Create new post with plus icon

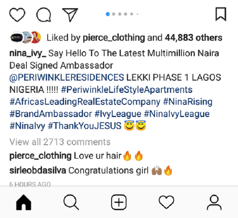(x=119, y=202)
